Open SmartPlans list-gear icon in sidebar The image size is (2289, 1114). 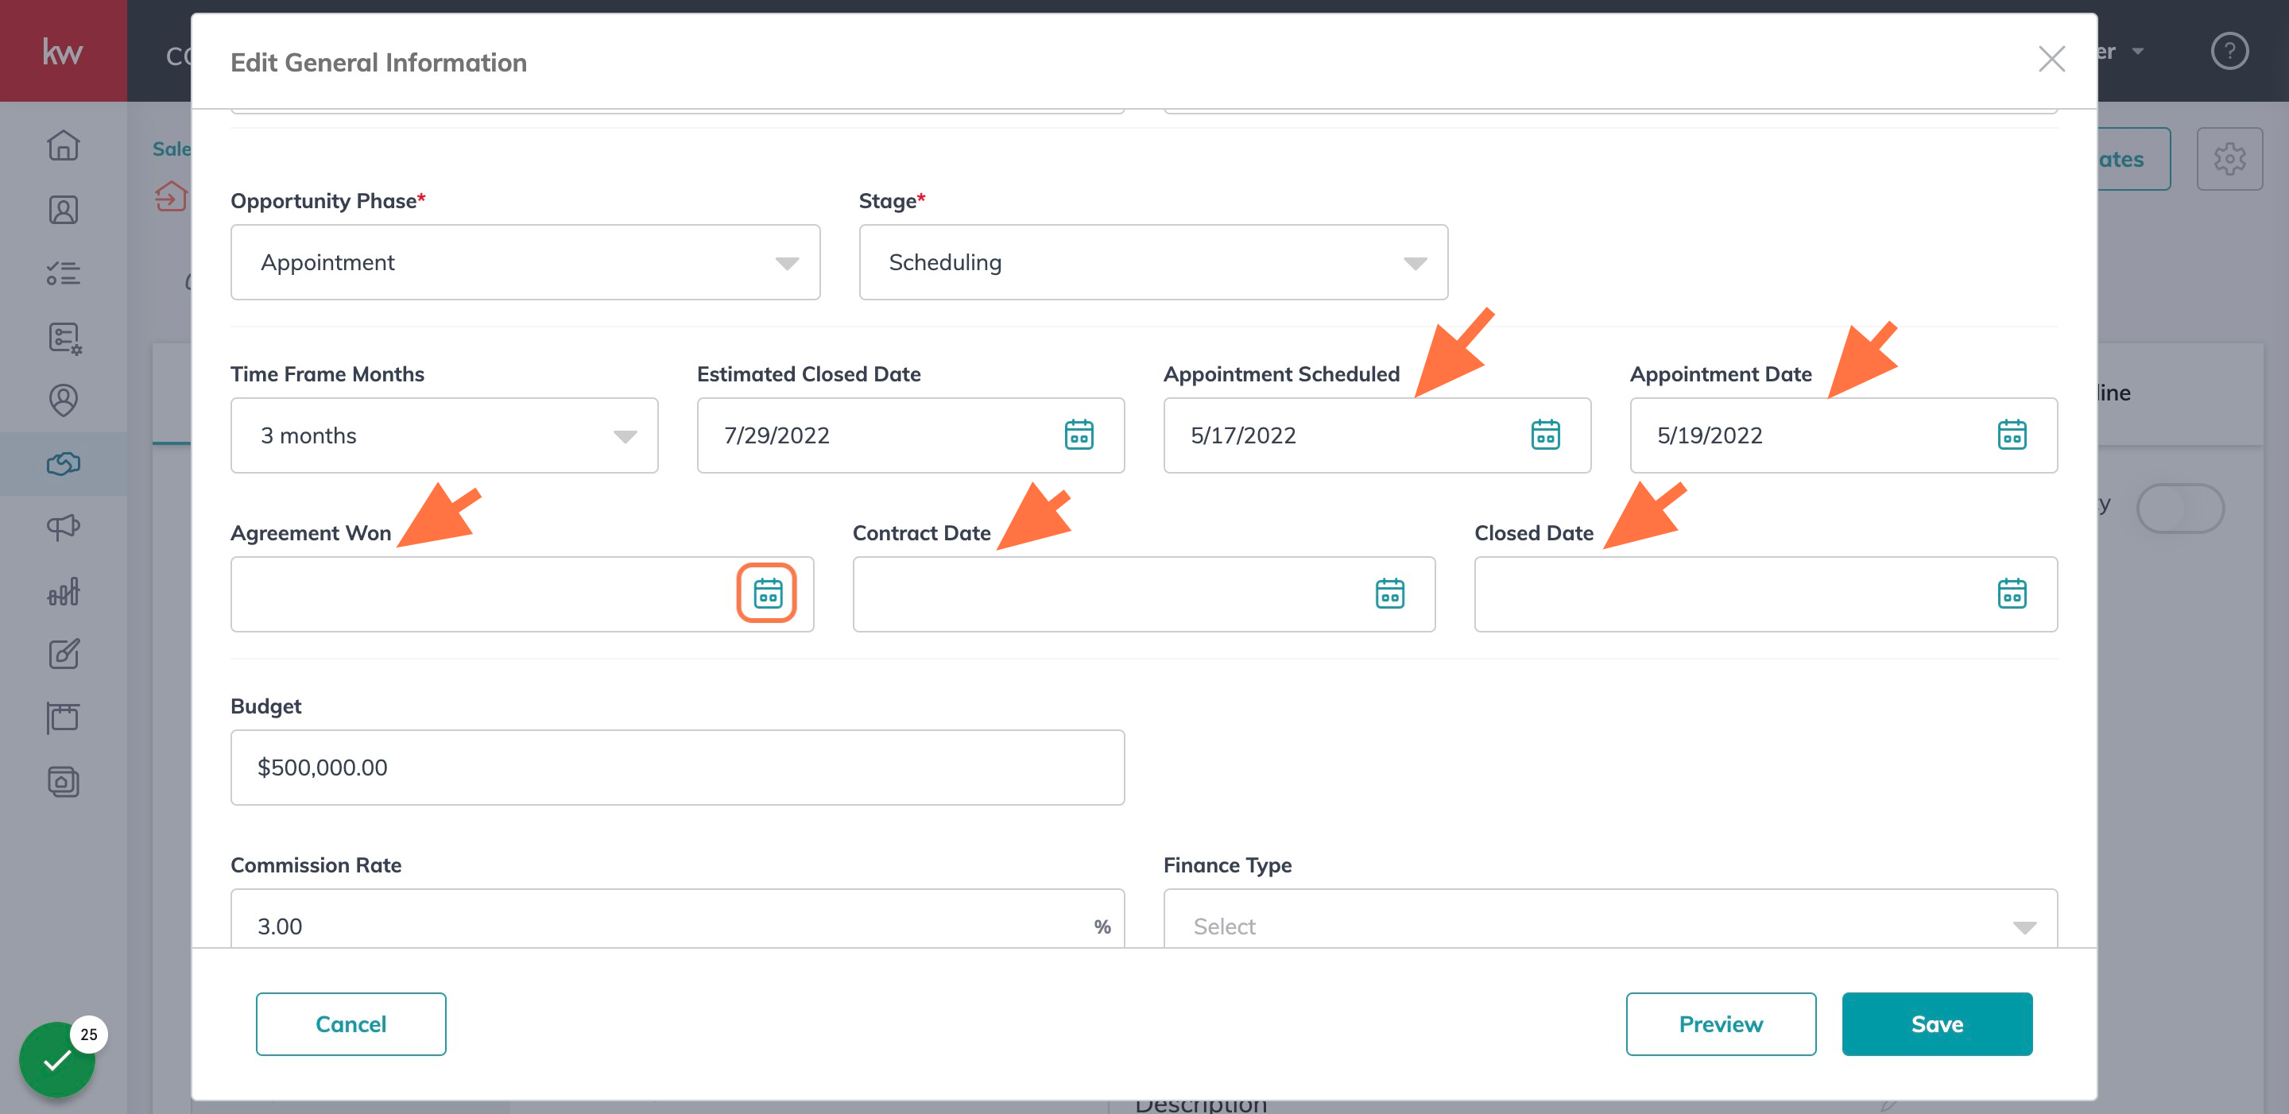(63, 338)
